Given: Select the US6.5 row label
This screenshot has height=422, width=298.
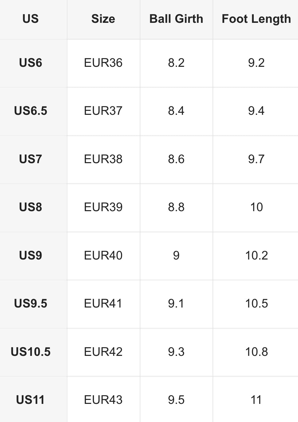Looking at the screenshot, I should coord(31,111).
